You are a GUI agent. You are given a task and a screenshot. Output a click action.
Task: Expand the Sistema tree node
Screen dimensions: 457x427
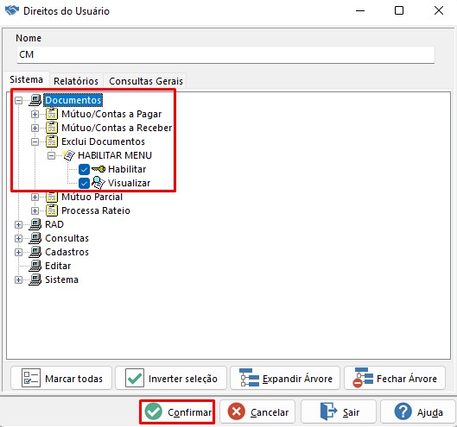pos(18,280)
